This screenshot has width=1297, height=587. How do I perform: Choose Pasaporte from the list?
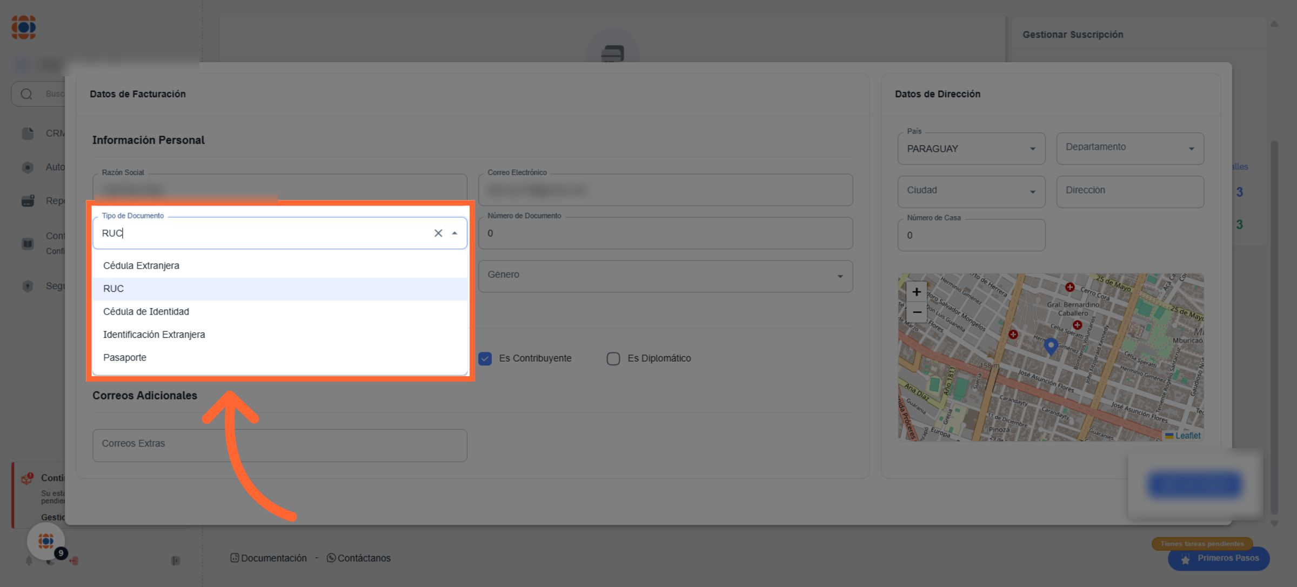point(125,357)
